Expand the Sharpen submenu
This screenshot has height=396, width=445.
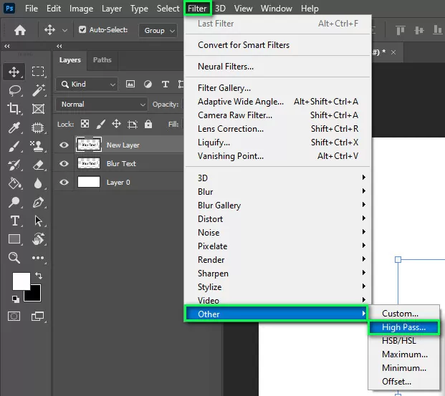[x=278, y=273]
